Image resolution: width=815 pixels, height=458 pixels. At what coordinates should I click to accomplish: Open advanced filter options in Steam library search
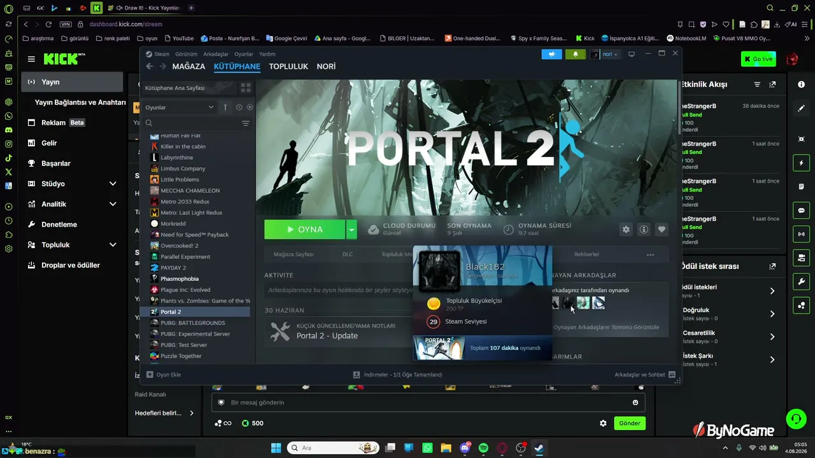246,123
